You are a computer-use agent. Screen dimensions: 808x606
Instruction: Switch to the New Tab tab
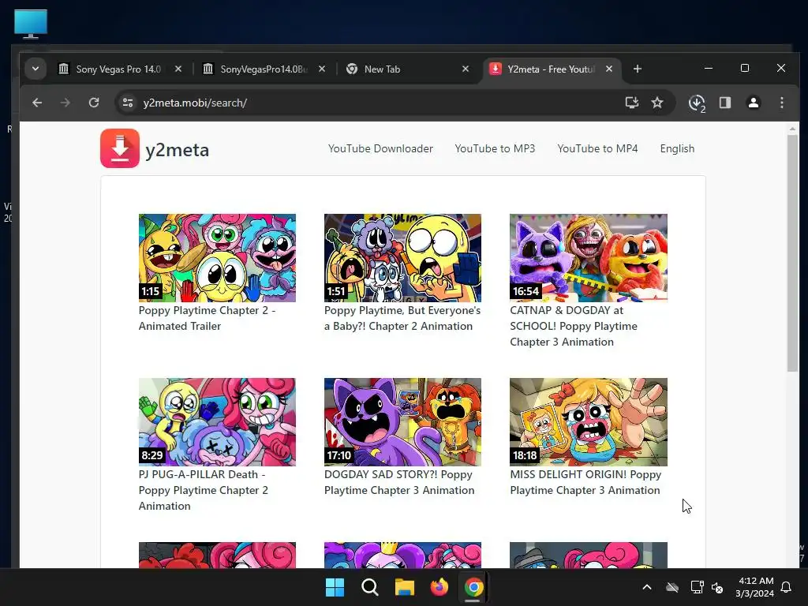coord(407,69)
